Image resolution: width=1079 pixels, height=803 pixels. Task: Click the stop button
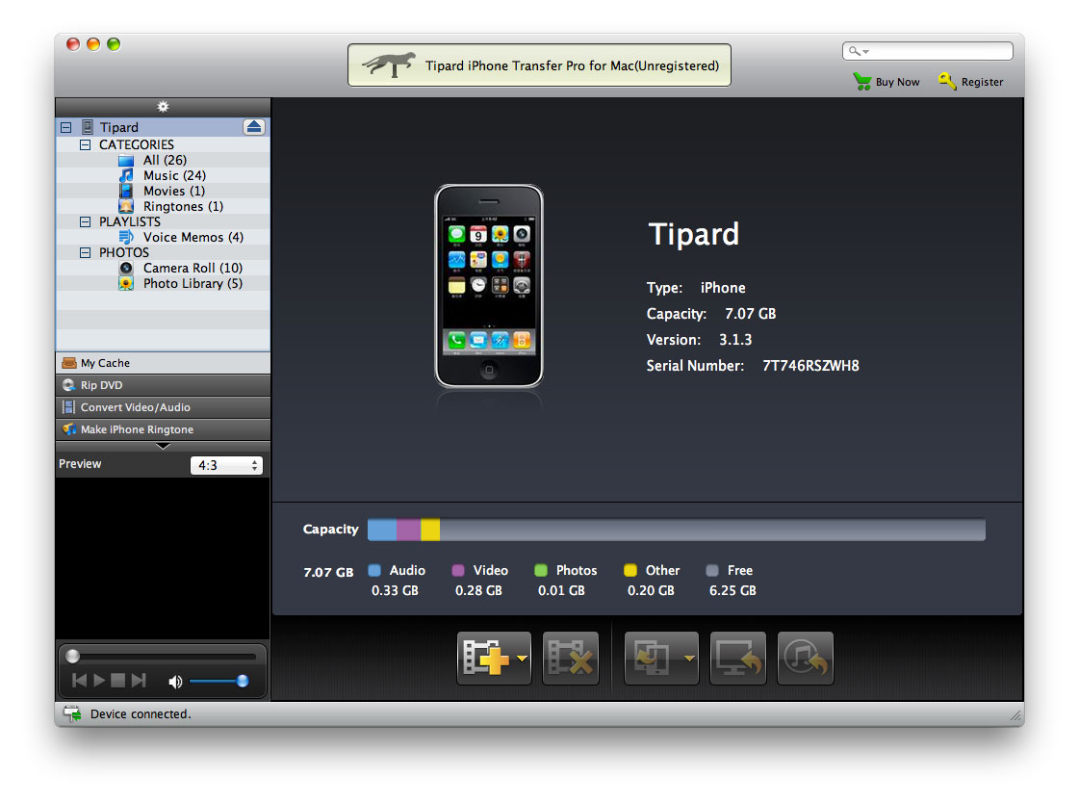click(118, 681)
